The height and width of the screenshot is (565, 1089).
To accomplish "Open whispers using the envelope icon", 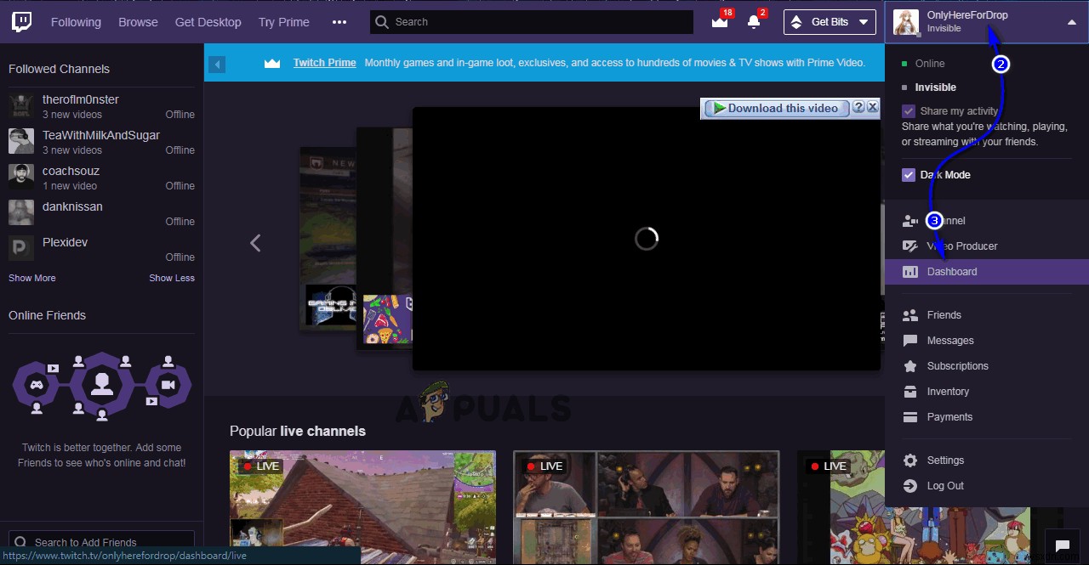I will click(x=719, y=21).
